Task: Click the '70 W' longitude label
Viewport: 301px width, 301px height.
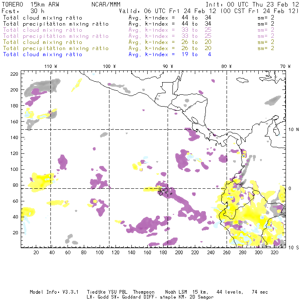Action: [285, 66]
